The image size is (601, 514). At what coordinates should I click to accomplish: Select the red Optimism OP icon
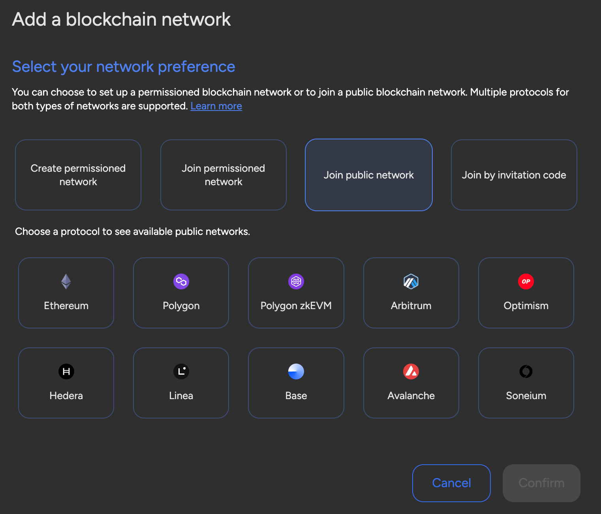(x=526, y=281)
